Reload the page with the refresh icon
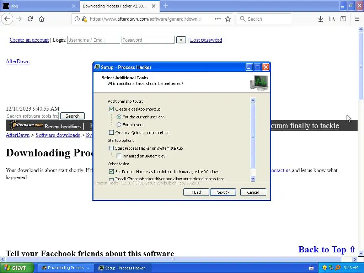Viewport: 364px width, 273px height. point(30,19)
